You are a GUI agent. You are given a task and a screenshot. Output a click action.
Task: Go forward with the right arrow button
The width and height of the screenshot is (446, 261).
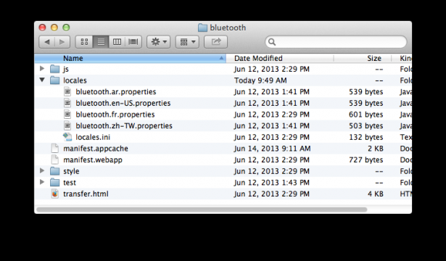[62, 42]
